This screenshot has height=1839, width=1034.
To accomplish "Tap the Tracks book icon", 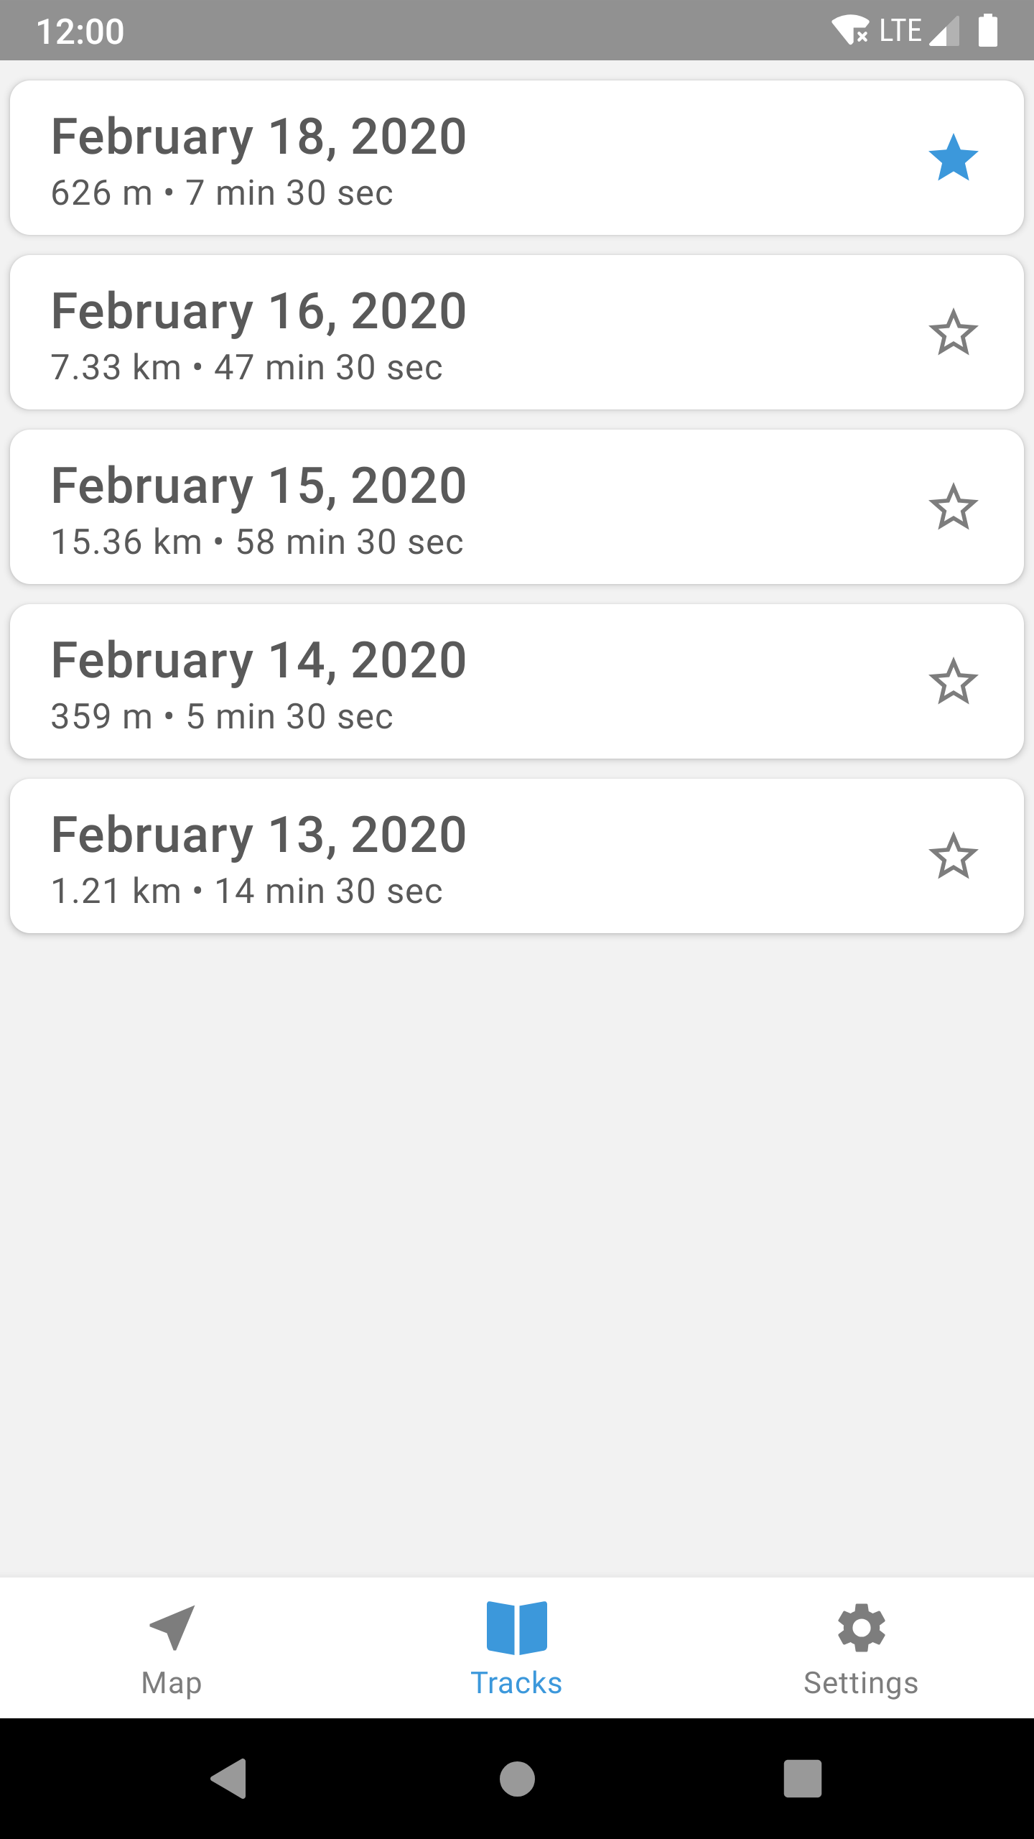I will pos(516,1627).
